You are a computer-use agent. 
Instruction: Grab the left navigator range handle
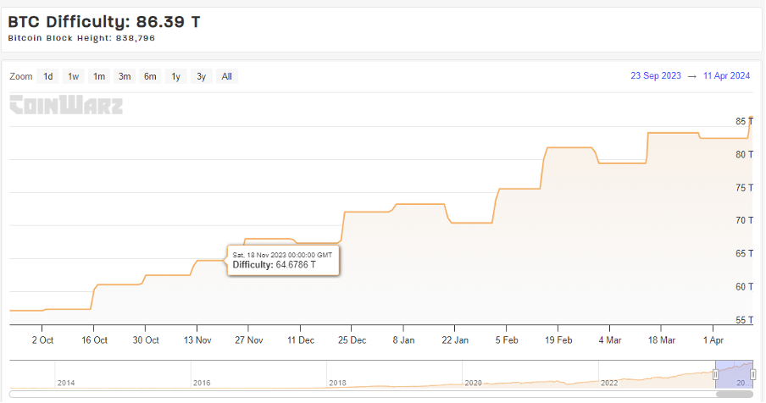coord(715,375)
